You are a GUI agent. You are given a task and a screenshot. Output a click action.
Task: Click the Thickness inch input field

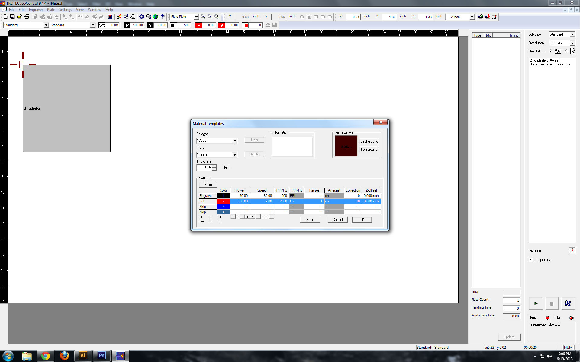click(x=205, y=167)
